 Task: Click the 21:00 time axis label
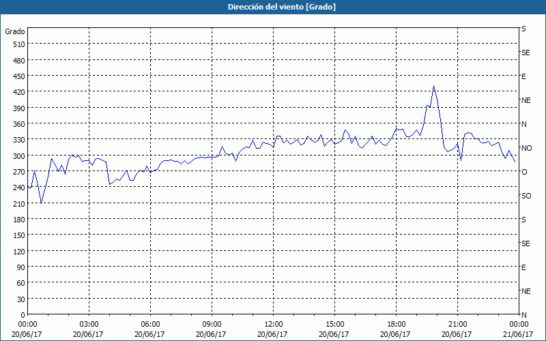click(x=457, y=325)
